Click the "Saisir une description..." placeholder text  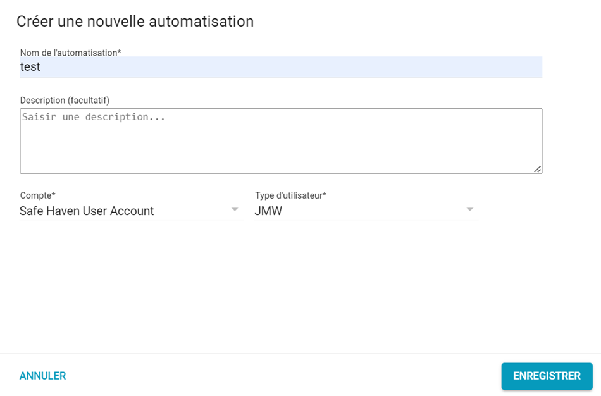pyautogui.click(x=94, y=117)
